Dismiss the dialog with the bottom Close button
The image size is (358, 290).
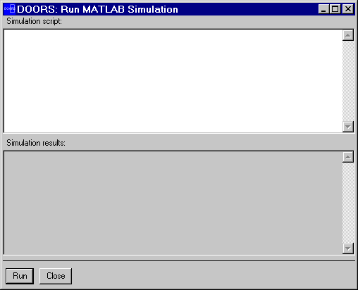click(56, 276)
